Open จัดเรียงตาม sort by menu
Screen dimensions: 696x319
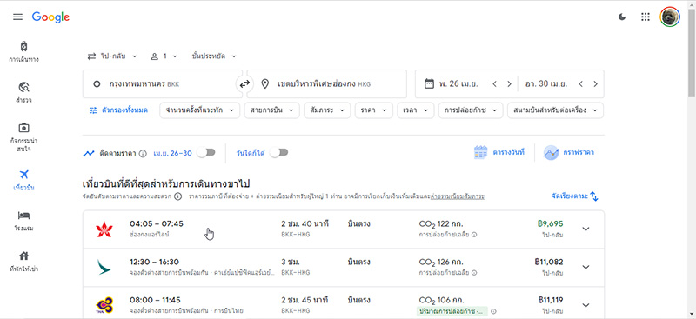click(x=575, y=196)
